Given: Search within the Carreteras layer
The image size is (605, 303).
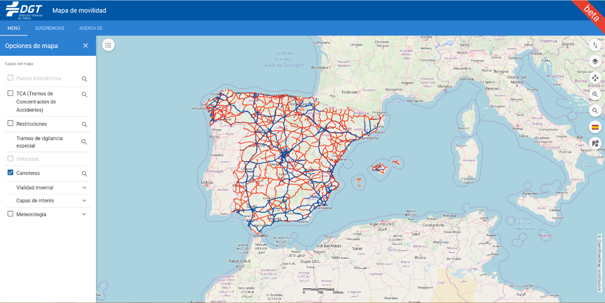Looking at the screenshot, I should [x=84, y=174].
